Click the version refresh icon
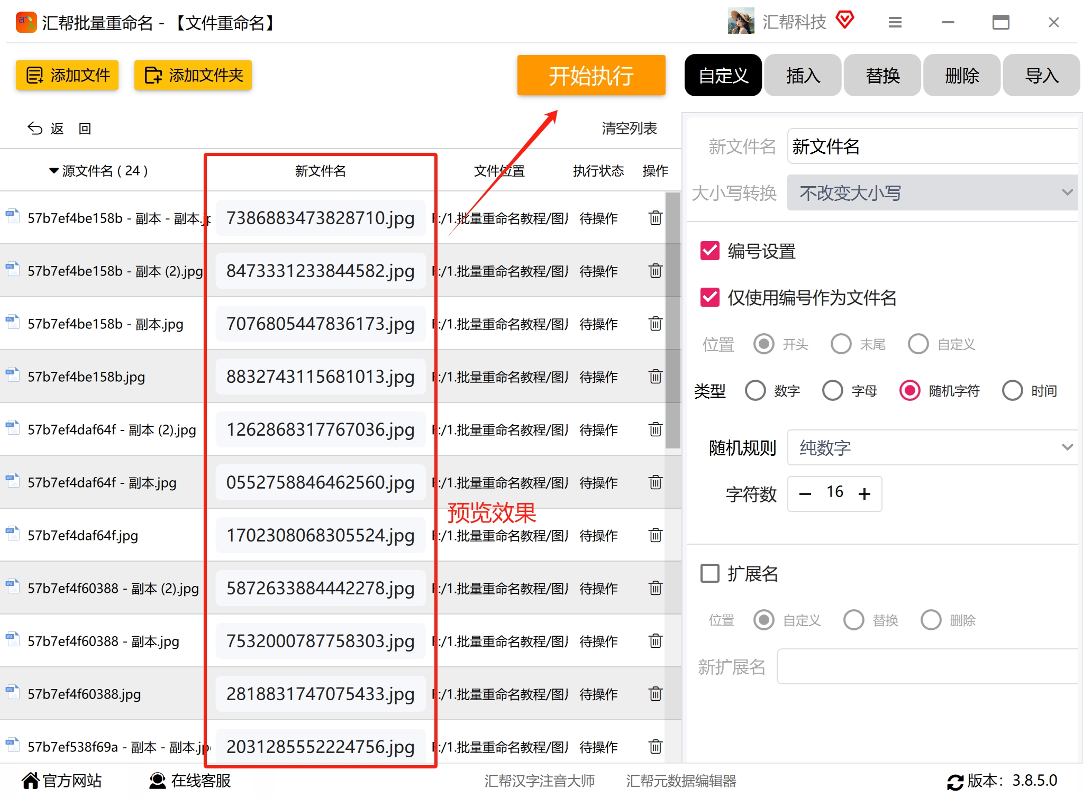The height and width of the screenshot is (798, 1083). (x=954, y=782)
